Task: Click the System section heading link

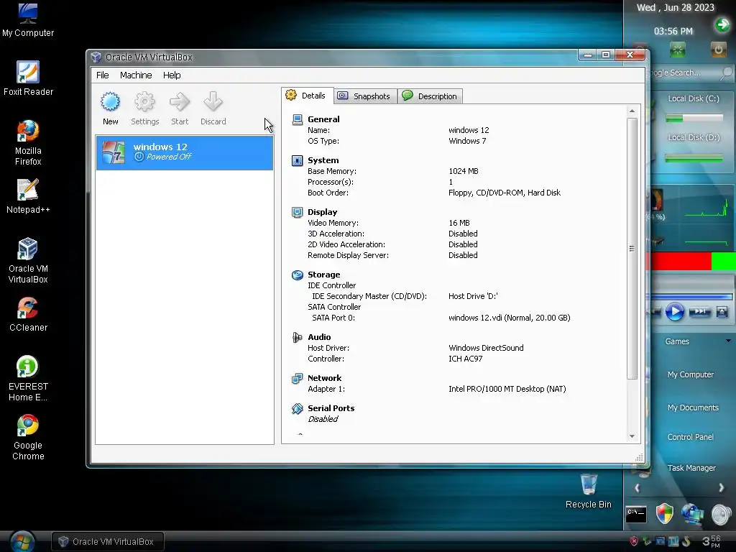Action: click(323, 160)
